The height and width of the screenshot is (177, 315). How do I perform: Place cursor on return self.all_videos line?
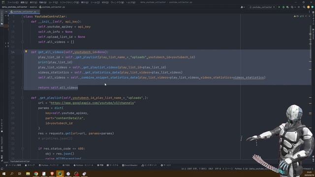click(x=58, y=88)
